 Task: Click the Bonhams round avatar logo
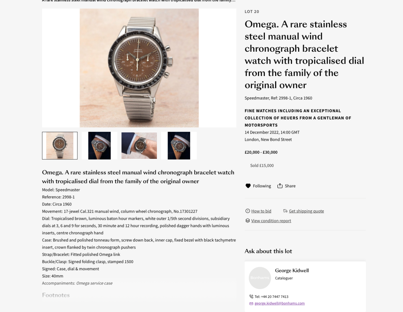[260, 278]
